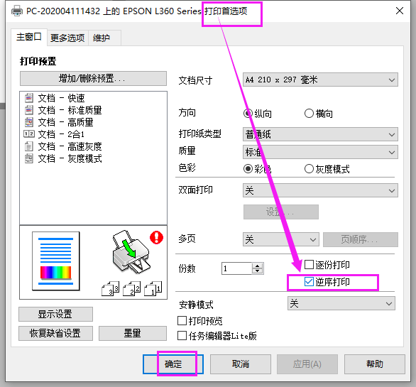The image size is (416, 387).
Task: Click the 恢复缺省设置 button
Action: point(55,333)
